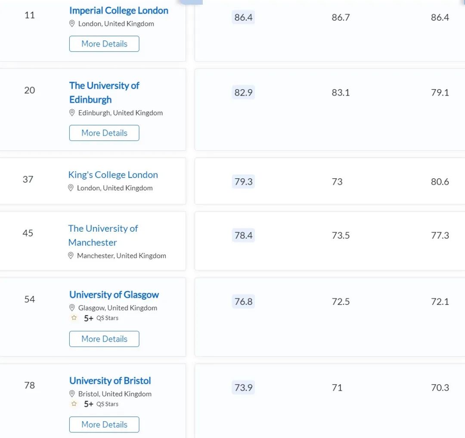The image size is (465, 438).
Task: Click More Details for University of Glasgow
Action: [x=104, y=339]
